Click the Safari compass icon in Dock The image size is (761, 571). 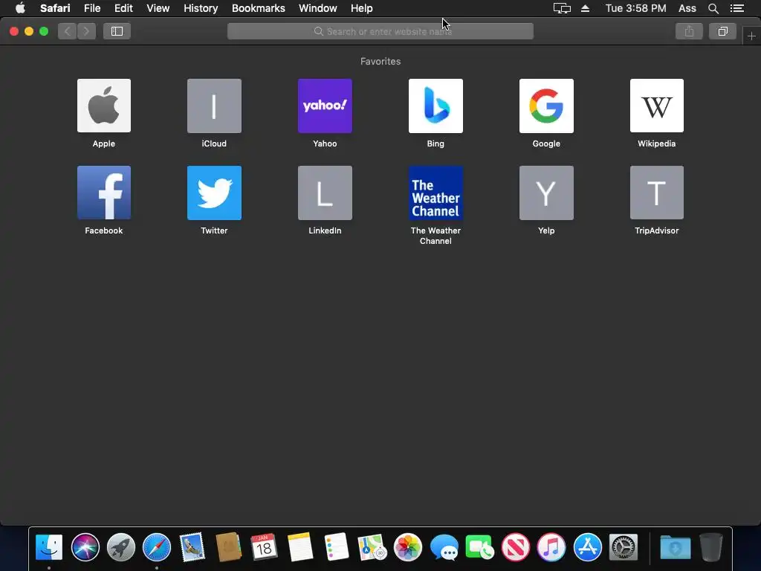157,547
